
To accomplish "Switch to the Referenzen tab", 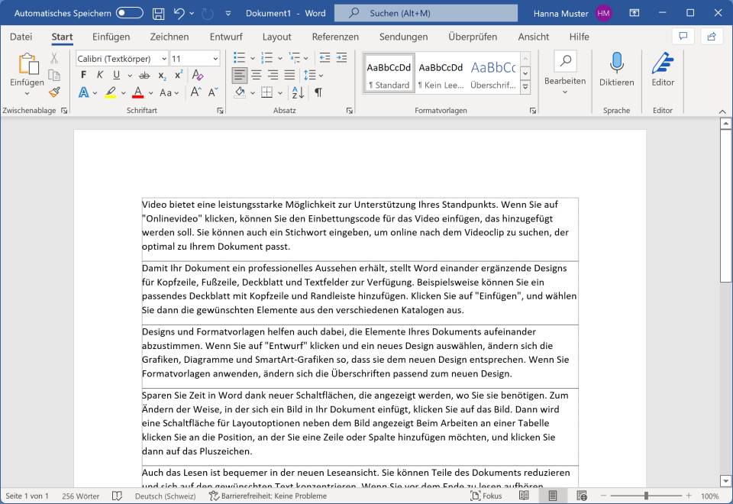I will 335,37.
